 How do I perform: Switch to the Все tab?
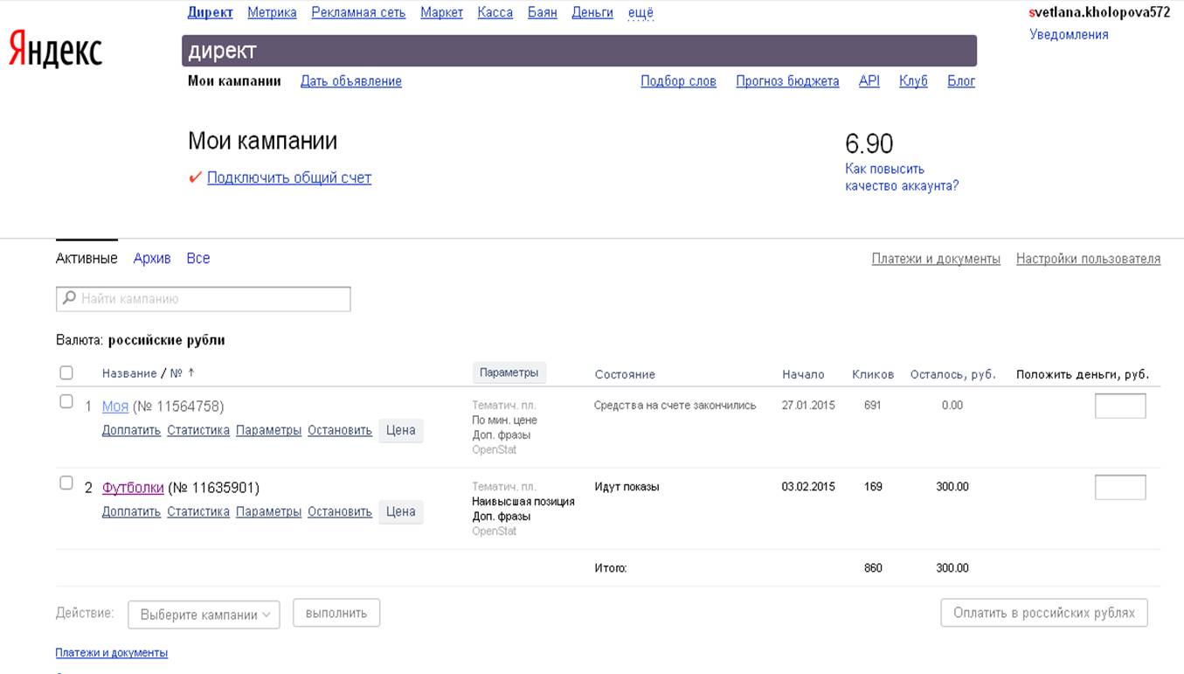point(198,259)
